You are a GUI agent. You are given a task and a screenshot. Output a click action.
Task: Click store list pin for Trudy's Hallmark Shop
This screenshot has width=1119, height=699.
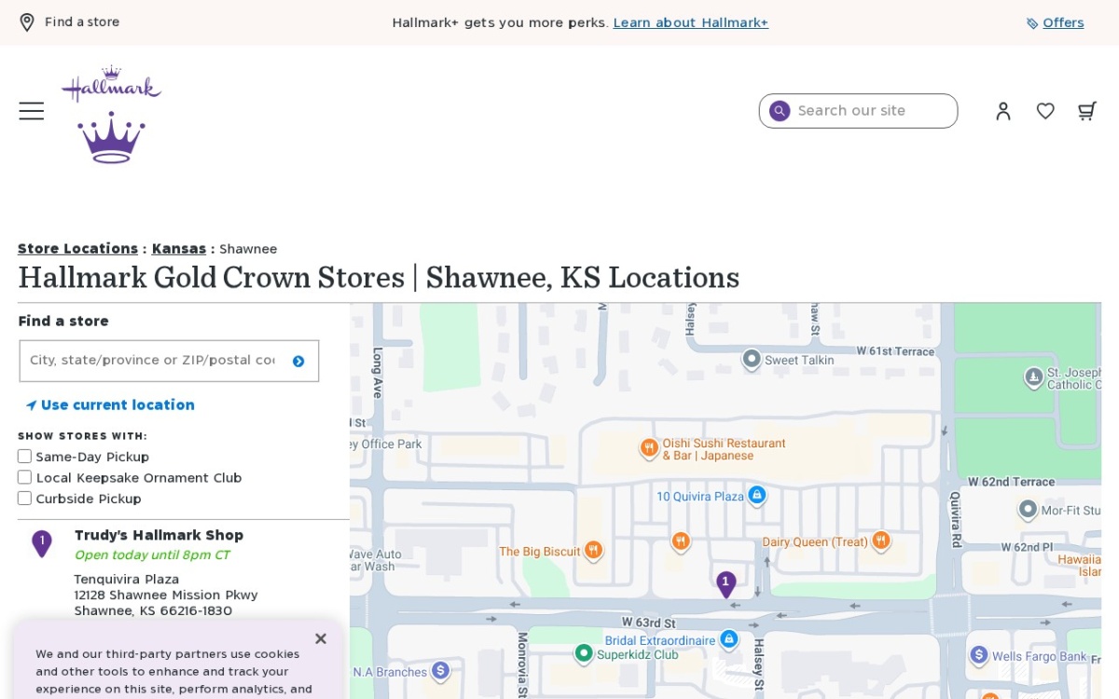[x=42, y=543]
